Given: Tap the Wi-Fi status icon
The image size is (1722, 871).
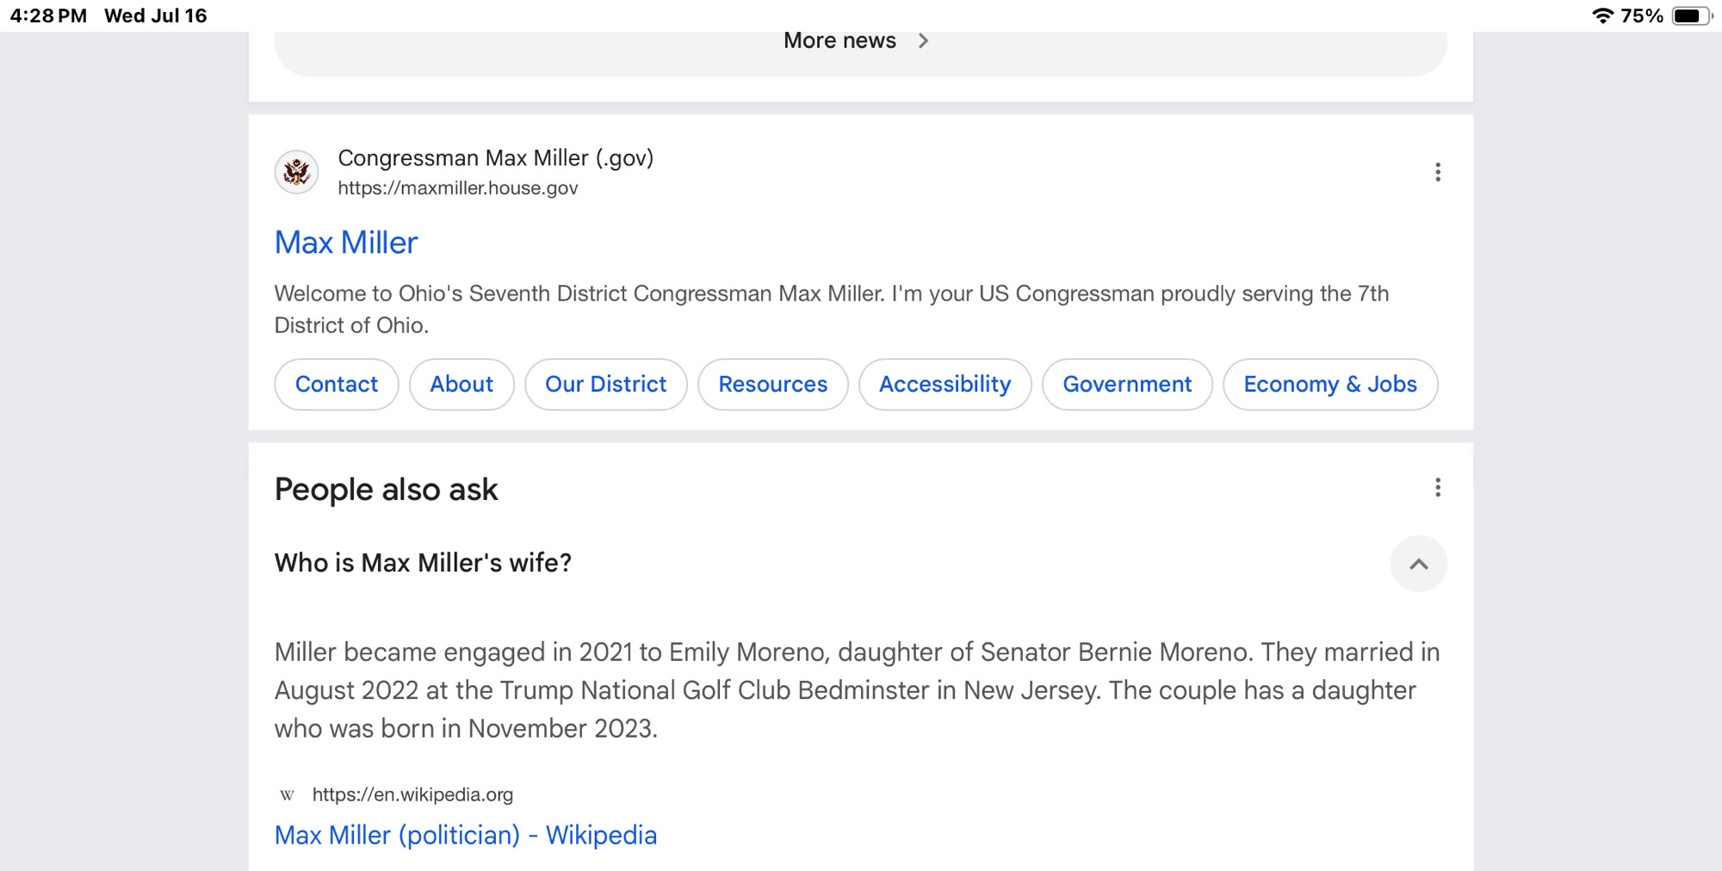Looking at the screenshot, I should 1601,15.
